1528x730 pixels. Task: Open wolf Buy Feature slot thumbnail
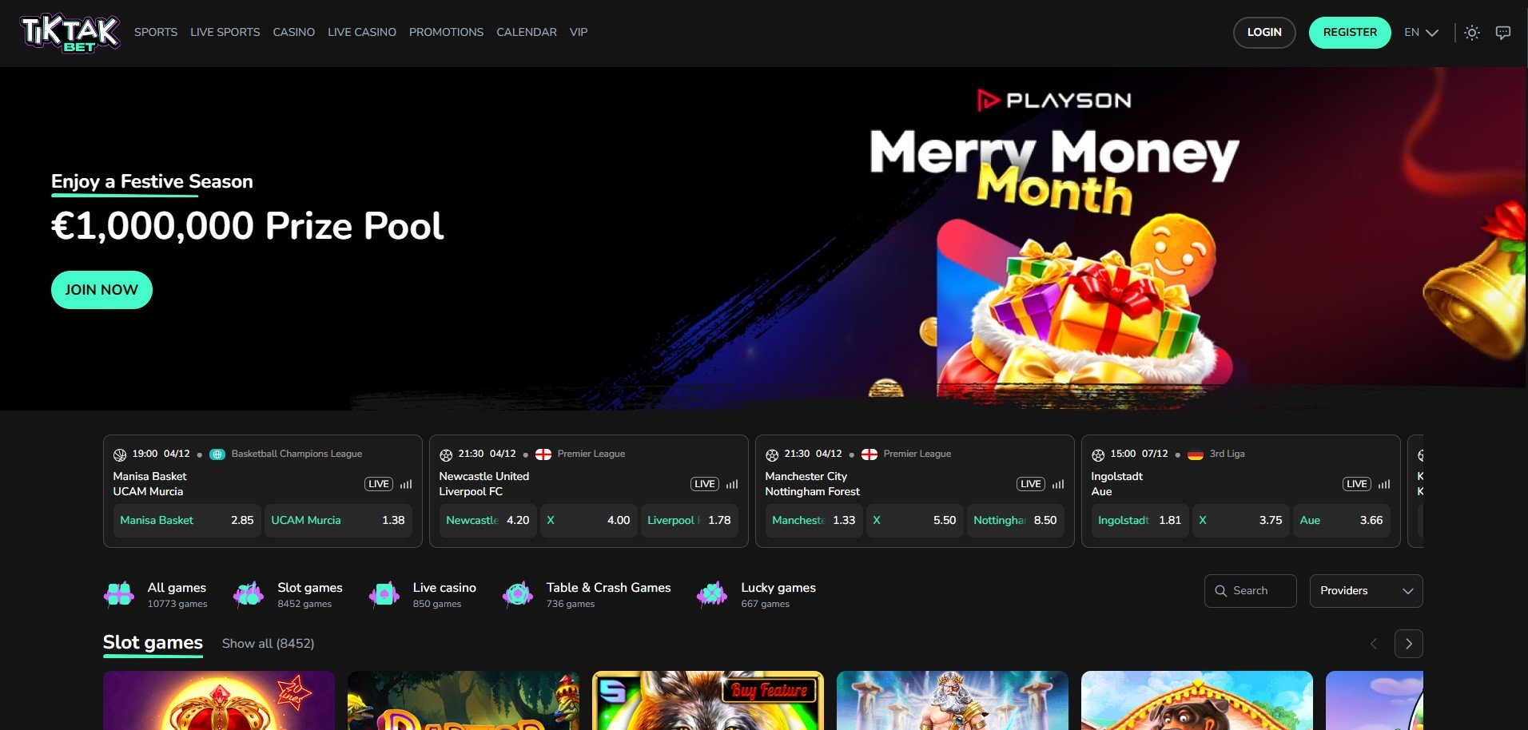tap(708, 700)
